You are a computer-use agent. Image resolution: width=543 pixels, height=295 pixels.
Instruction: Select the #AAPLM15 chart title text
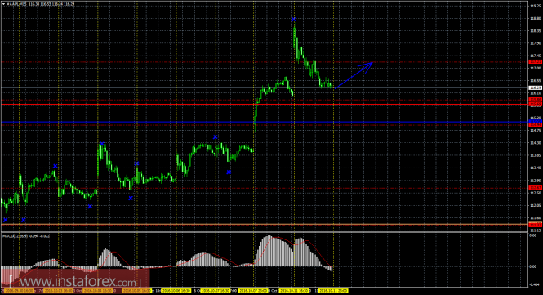(x=16, y=5)
